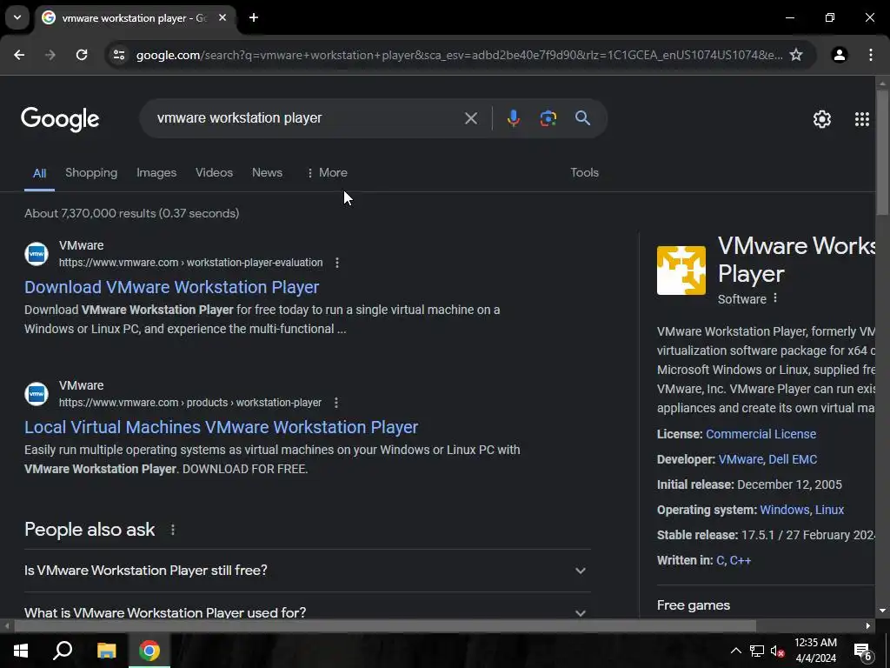Click the vertical scrollbar thumb
The image size is (890, 668).
(x=882, y=152)
